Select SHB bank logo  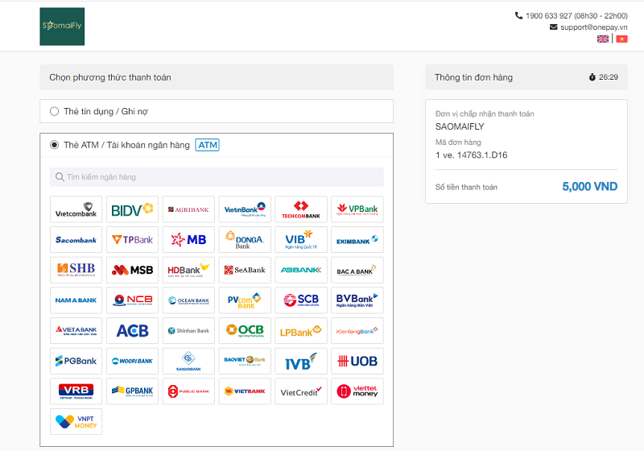[76, 271]
